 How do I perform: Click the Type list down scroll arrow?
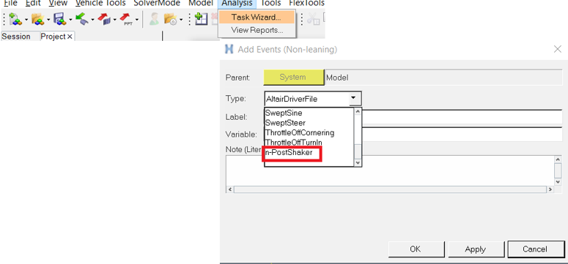358,163
